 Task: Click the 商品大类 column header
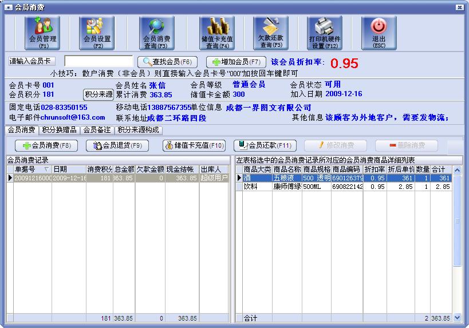tap(257, 169)
